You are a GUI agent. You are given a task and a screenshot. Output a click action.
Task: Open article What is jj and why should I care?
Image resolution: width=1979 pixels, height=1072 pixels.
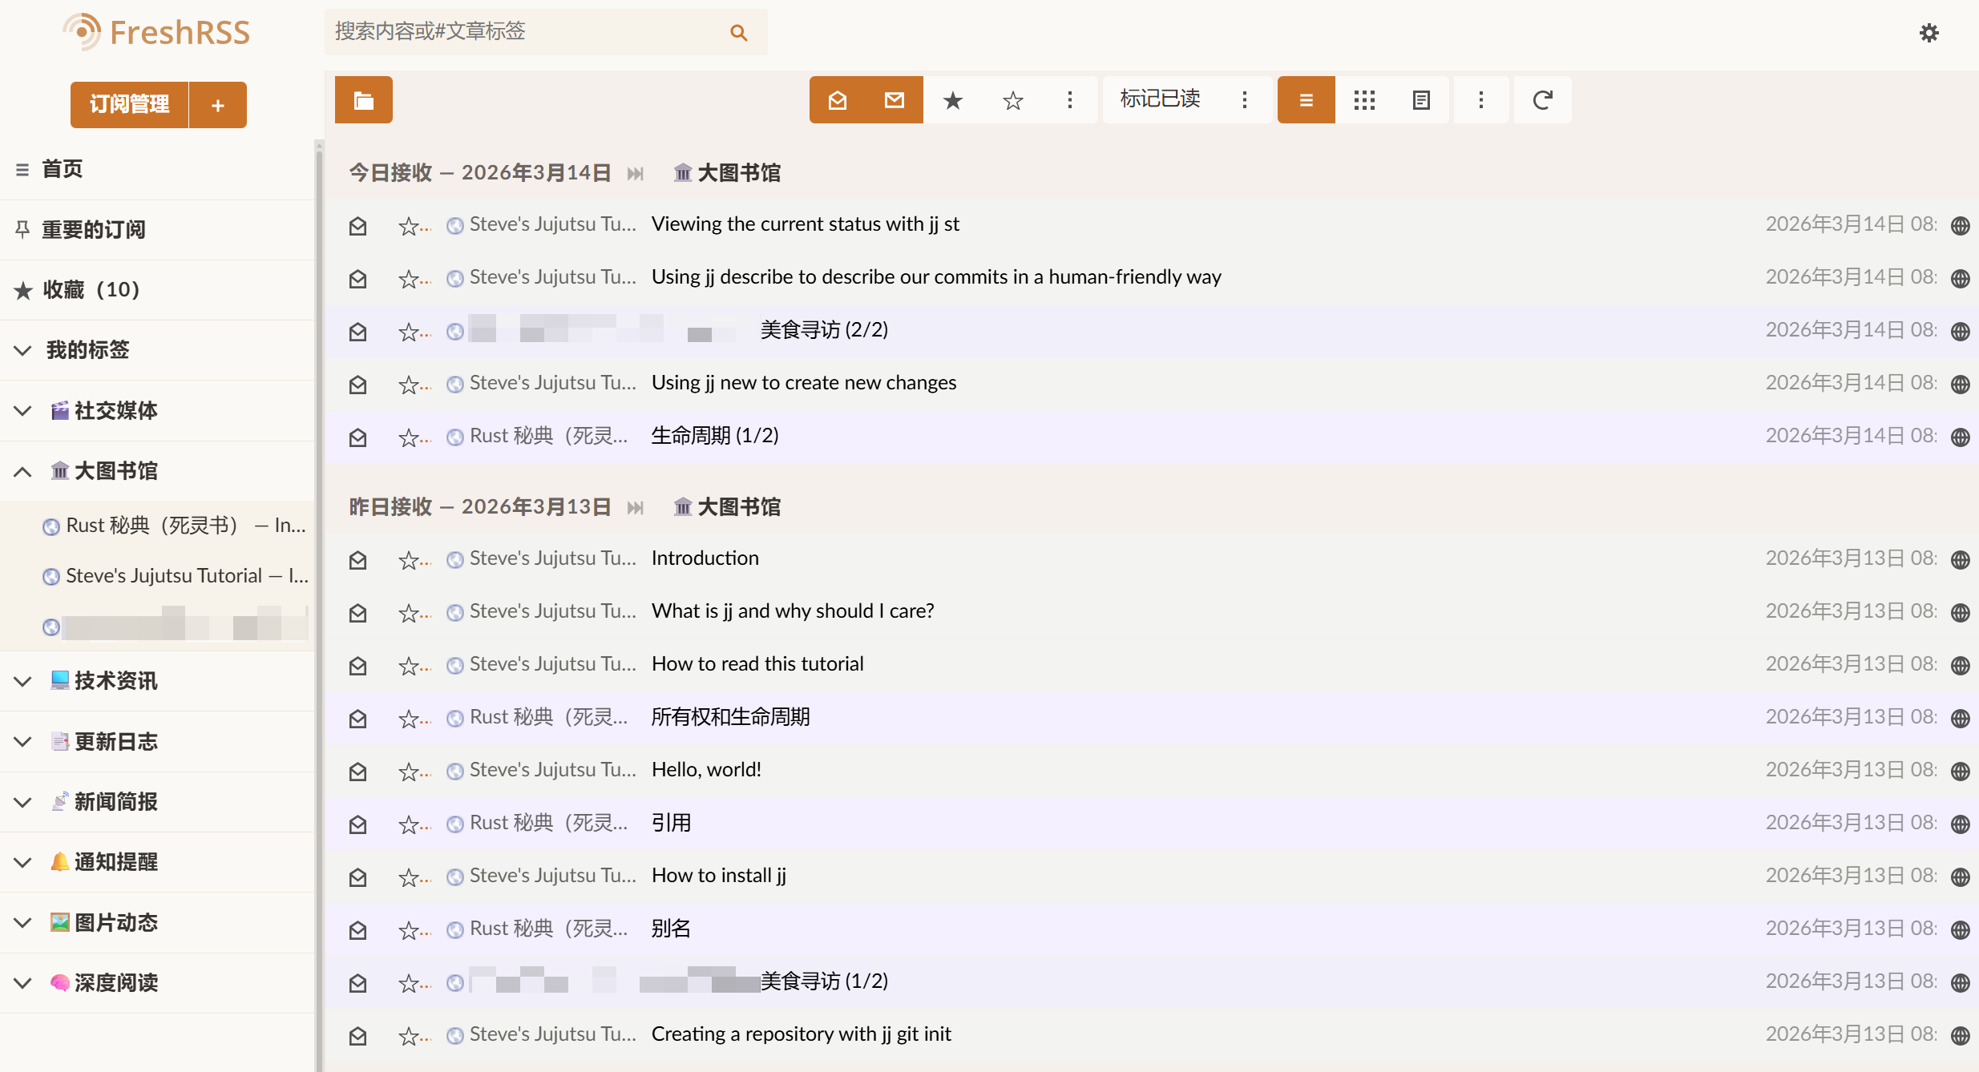click(792, 611)
